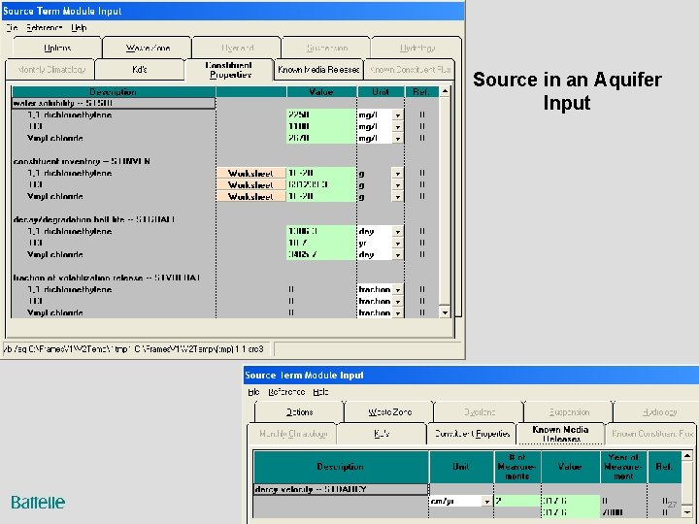Image resolution: width=699 pixels, height=524 pixels.
Task: Select Known Media Releases tab in lower window
Action: (x=560, y=434)
